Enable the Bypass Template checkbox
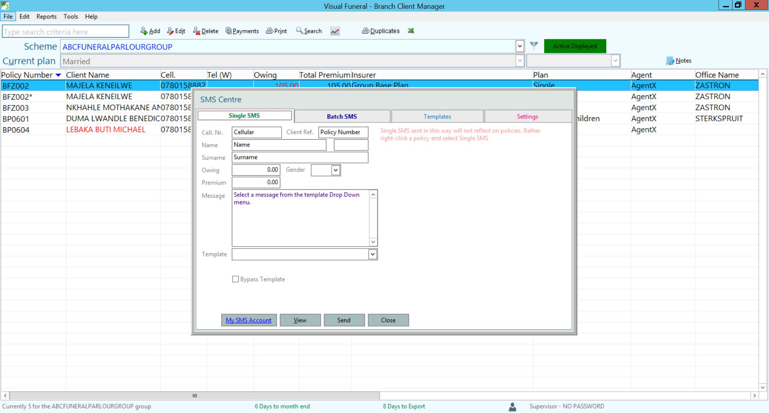The image size is (769, 413). [236, 279]
